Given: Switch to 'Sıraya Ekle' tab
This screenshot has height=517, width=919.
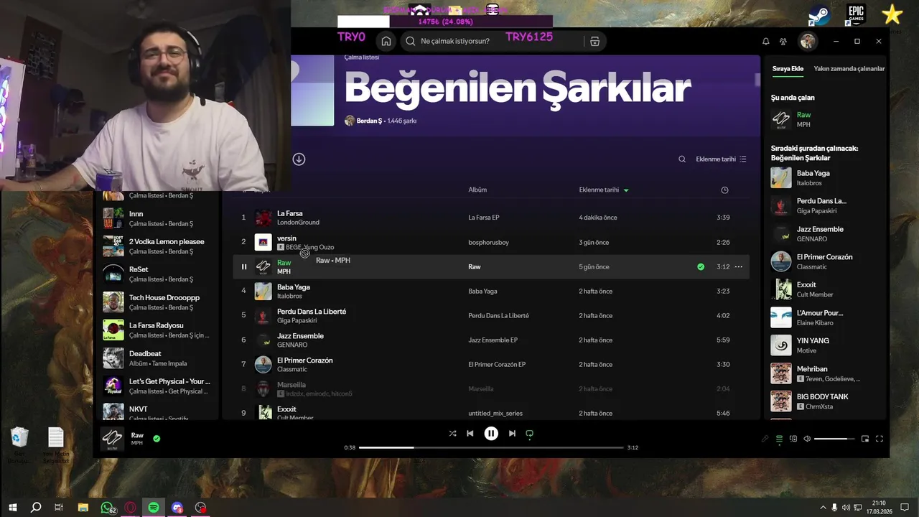Looking at the screenshot, I should coord(788,69).
